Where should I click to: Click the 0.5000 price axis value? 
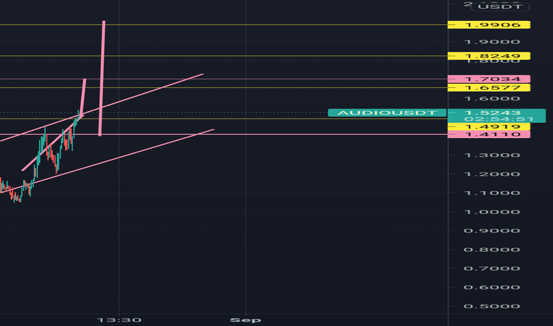(492, 306)
